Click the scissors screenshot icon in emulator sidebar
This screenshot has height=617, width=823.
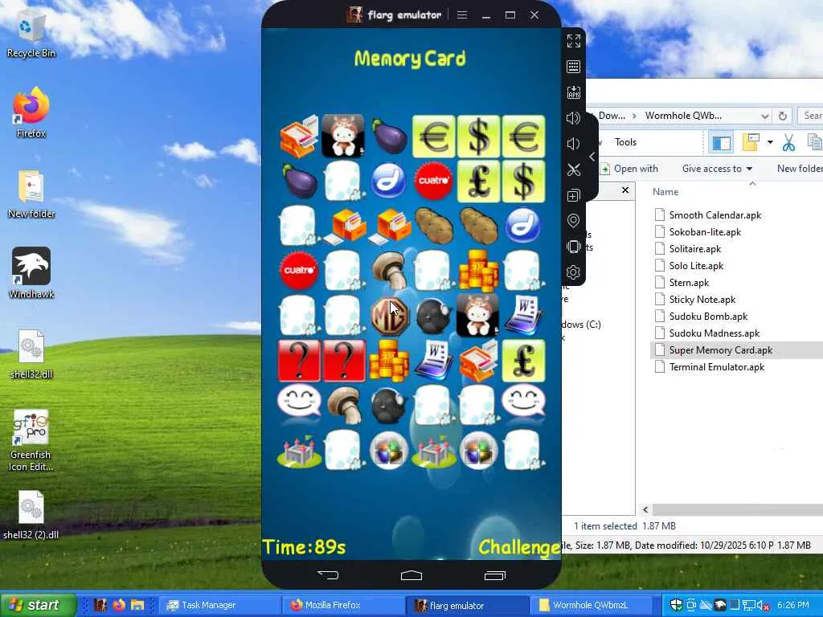[573, 170]
